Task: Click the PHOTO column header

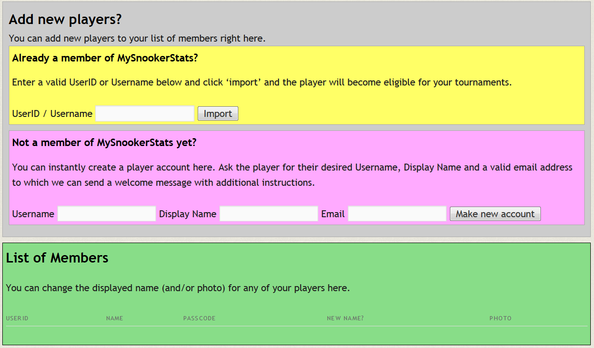Action: [x=501, y=318]
